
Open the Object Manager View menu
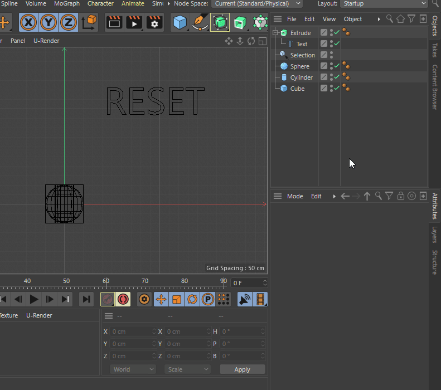(329, 19)
